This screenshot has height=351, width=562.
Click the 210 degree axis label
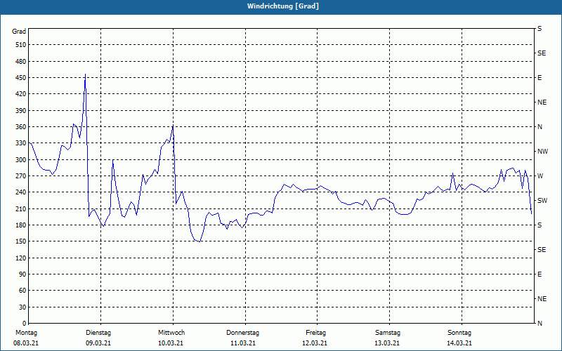click(x=20, y=208)
